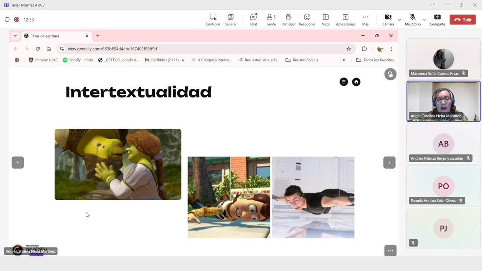Image resolution: width=482 pixels, height=271 pixels.
Task: Open the apps grid in bookmarks bar
Action: tap(17, 60)
